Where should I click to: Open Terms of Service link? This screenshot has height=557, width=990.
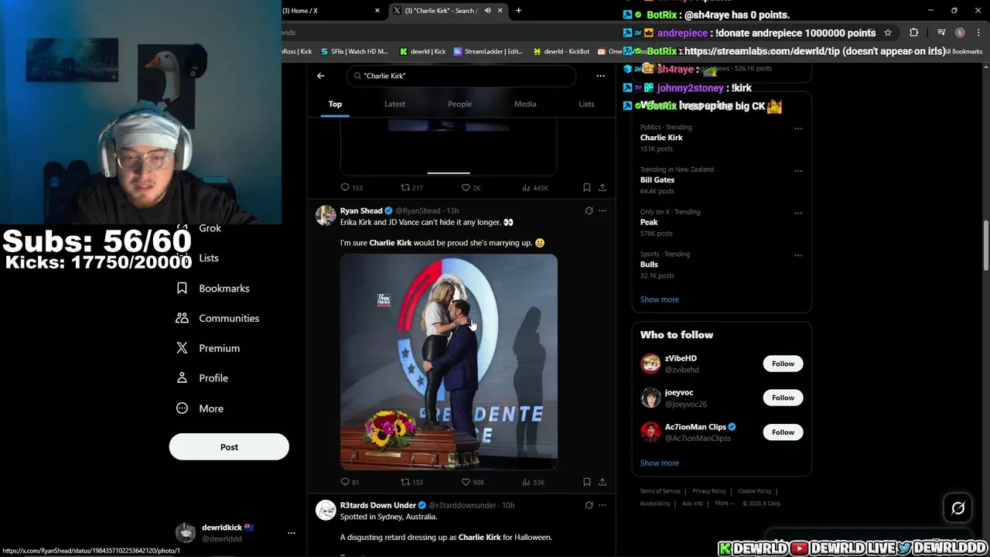pos(660,491)
